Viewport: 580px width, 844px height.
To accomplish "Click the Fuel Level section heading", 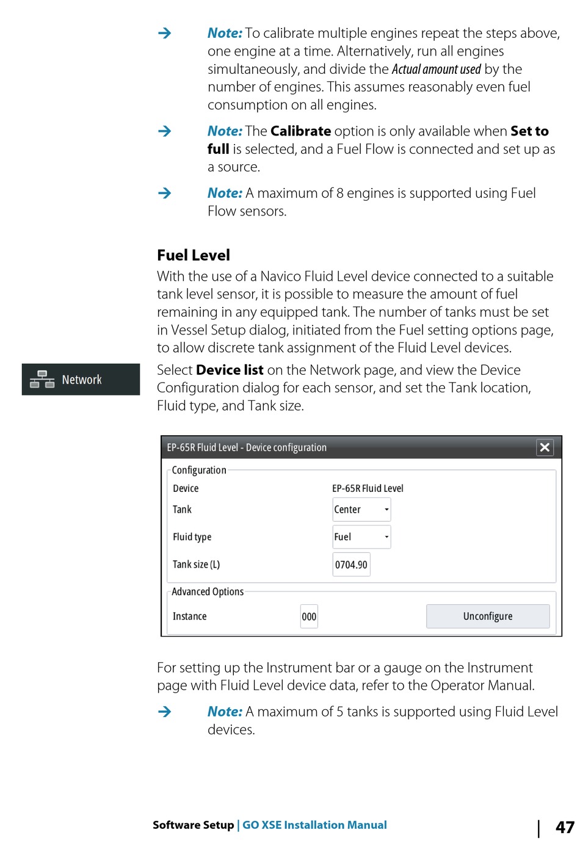I will pyautogui.click(x=194, y=255).
